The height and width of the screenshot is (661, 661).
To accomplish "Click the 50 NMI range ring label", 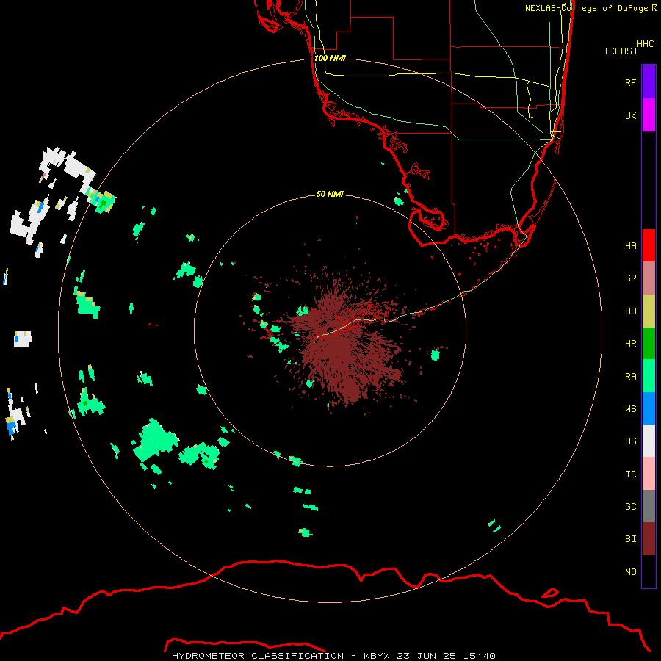I will pos(330,194).
